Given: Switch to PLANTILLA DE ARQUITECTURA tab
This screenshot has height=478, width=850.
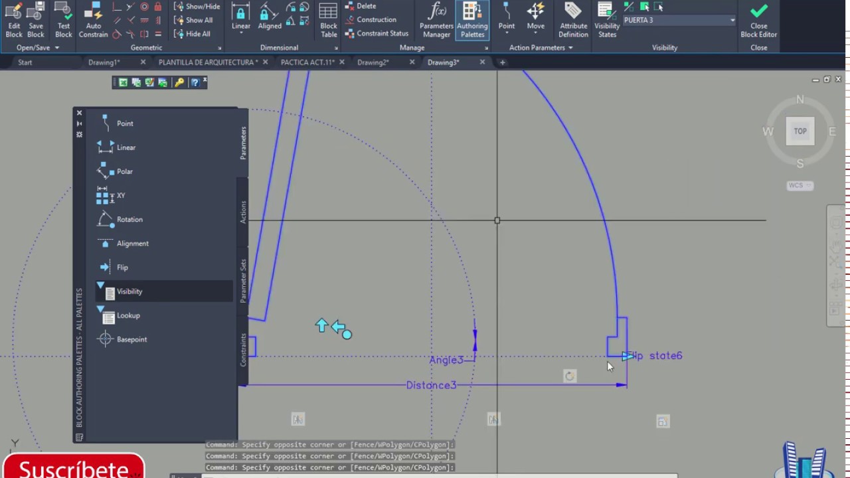Looking at the screenshot, I should (x=208, y=62).
